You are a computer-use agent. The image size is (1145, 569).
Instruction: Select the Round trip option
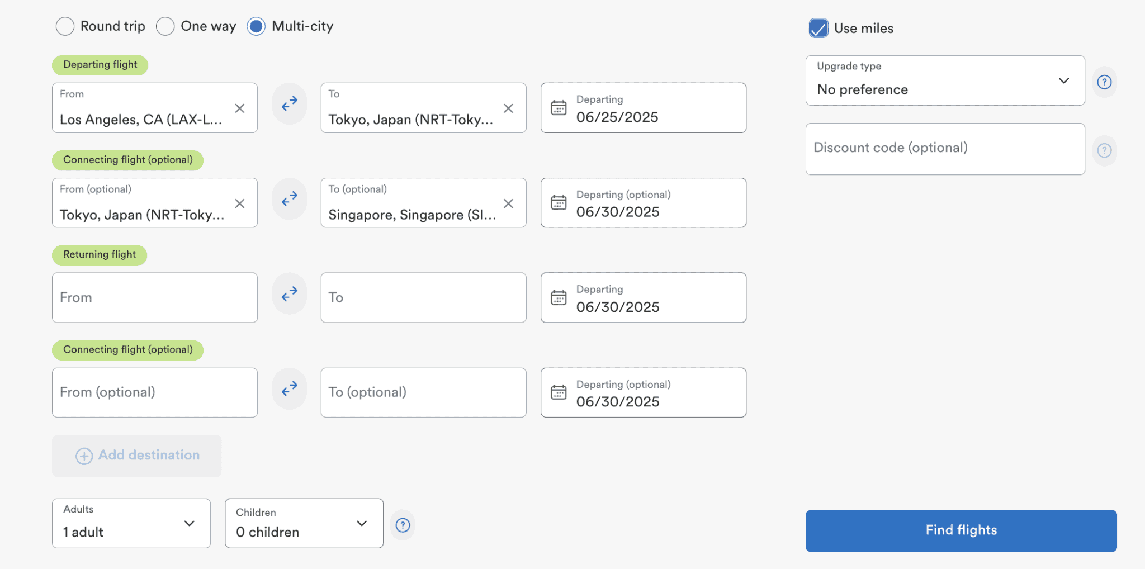65,26
